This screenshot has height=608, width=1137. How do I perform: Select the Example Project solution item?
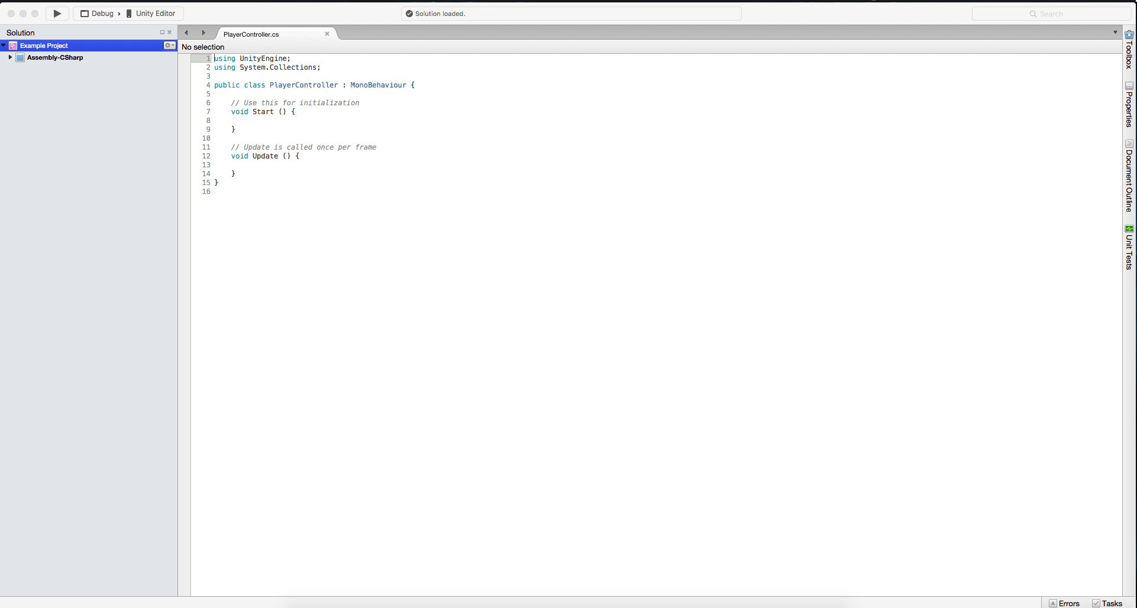89,46
